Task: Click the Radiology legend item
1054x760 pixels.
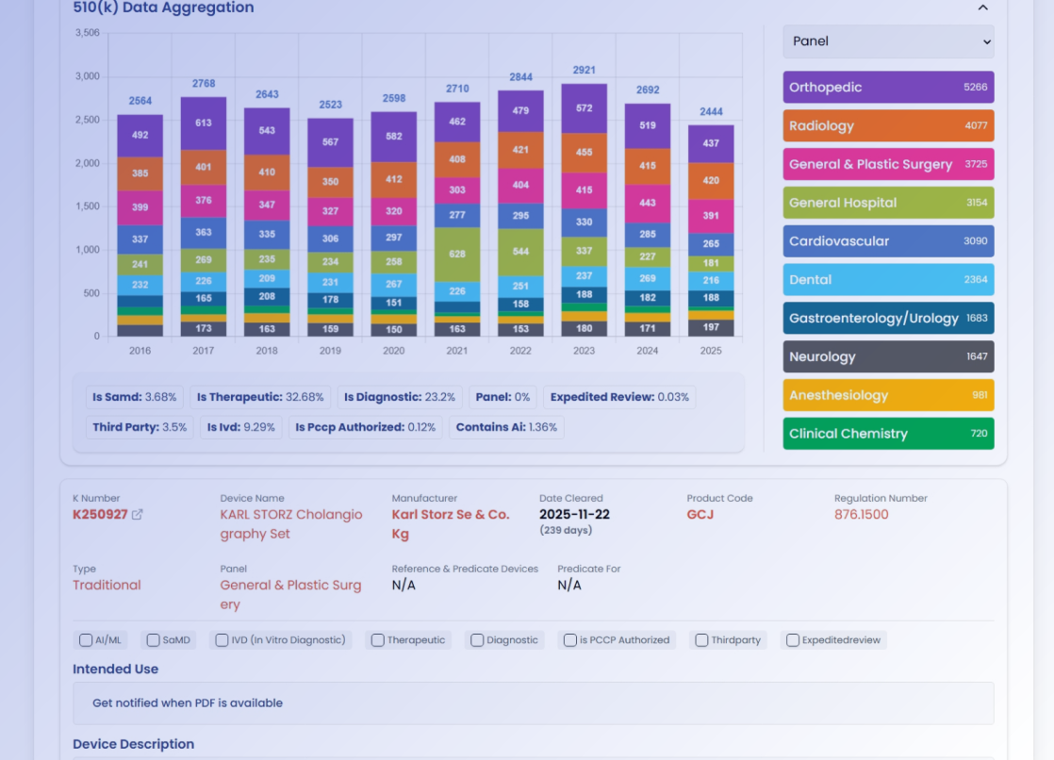Action: click(888, 125)
